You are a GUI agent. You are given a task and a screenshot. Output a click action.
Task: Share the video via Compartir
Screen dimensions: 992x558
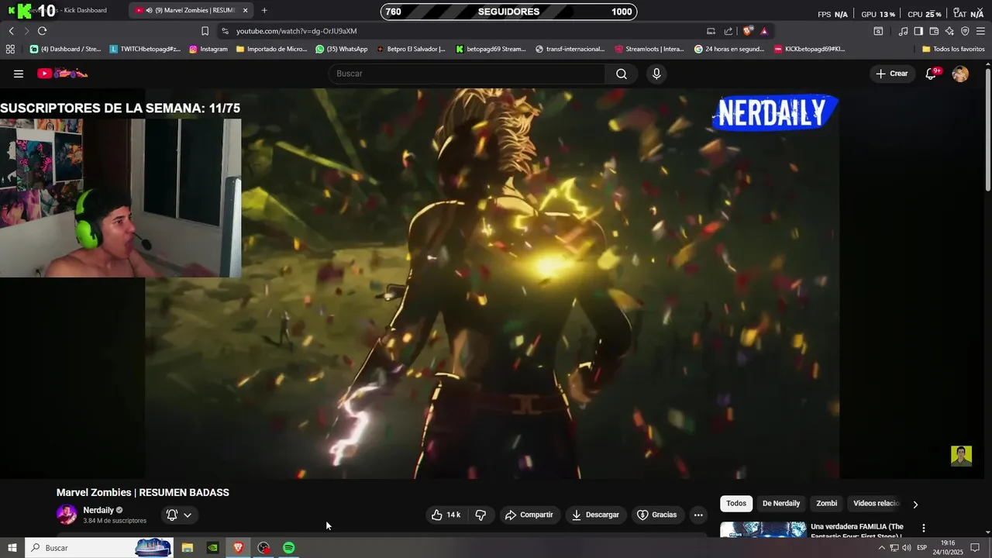pos(529,515)
